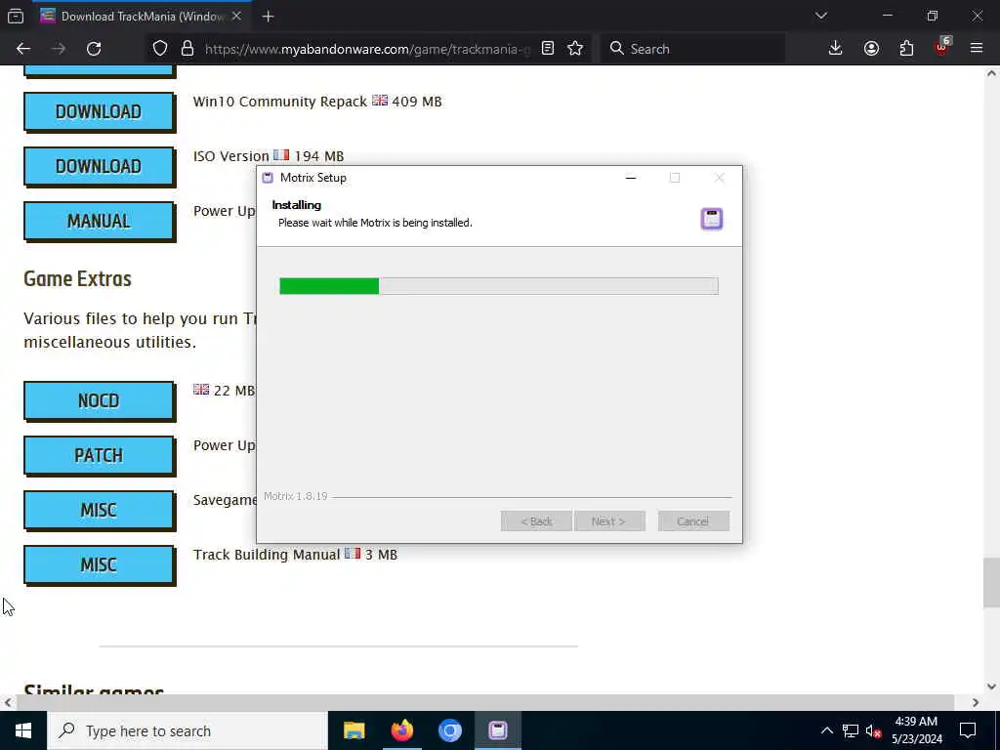1000x750 pixels.
Task: Open the extensions puzzle icon
Action: pos(906,49)
